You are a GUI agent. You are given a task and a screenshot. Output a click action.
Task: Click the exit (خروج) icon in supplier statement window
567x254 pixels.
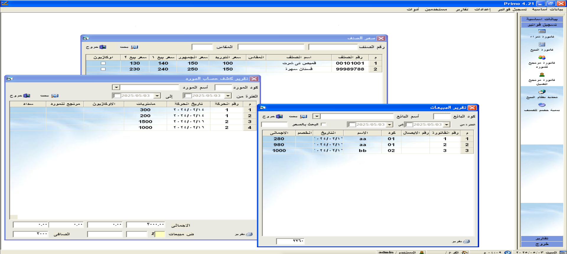click(x=27, y=96)
